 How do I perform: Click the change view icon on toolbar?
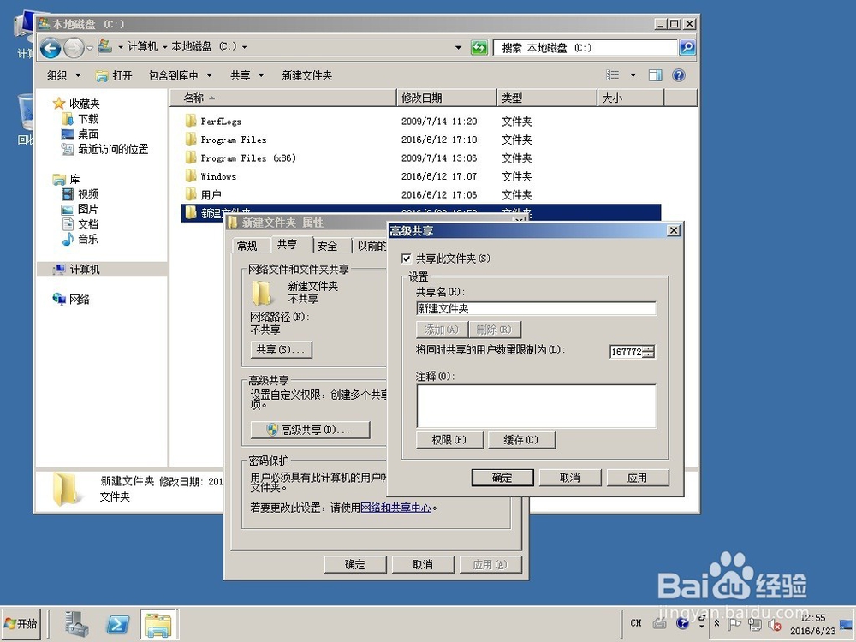[x=613, y=75]
